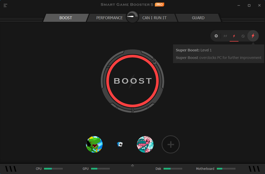The width and height of the screenshot is (265, 174).
Task: Select Super Boost Level 2 double-bolt icon
Action: (225, 36)
